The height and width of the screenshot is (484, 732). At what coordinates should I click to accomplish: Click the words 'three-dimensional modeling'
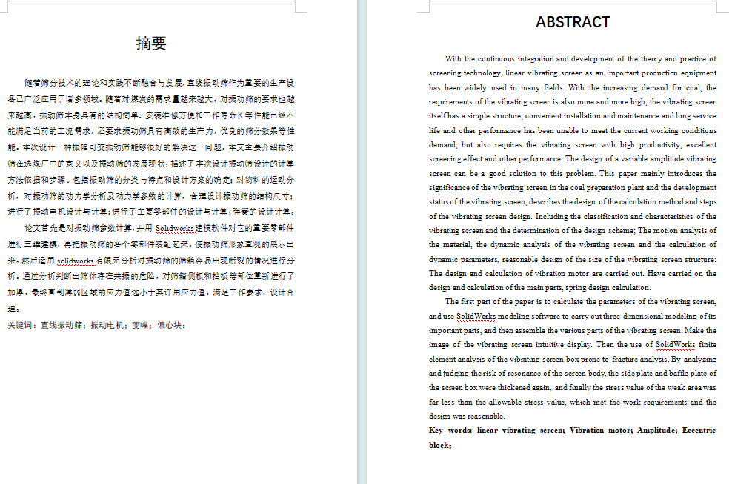649,316
